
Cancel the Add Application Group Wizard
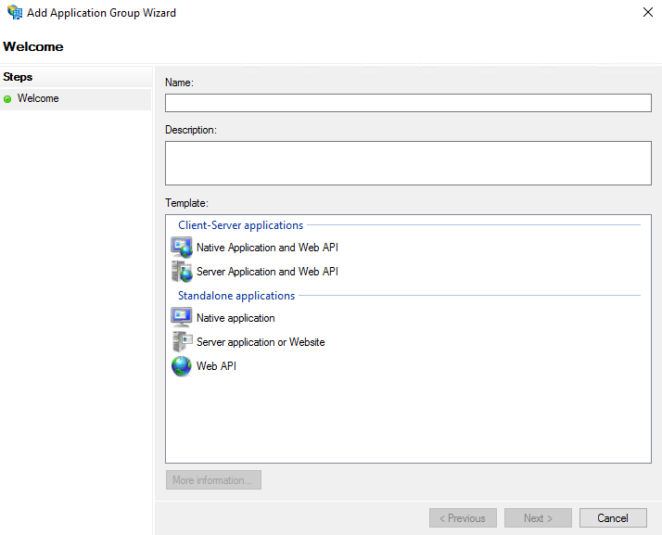click(x=613, y=518)
